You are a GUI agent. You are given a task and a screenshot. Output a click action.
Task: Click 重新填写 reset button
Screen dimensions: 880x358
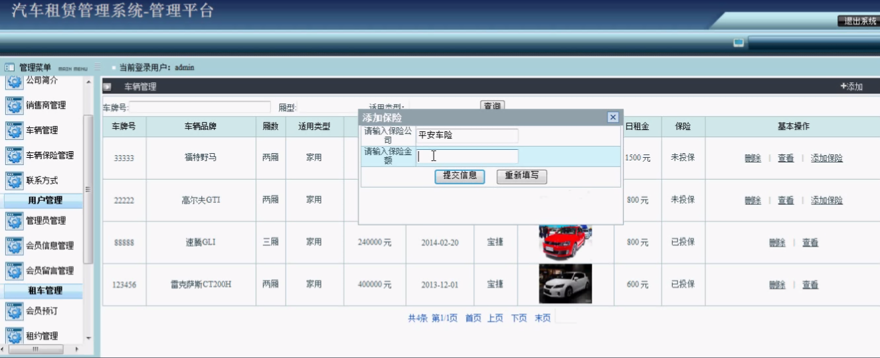(x=521, y=176)
